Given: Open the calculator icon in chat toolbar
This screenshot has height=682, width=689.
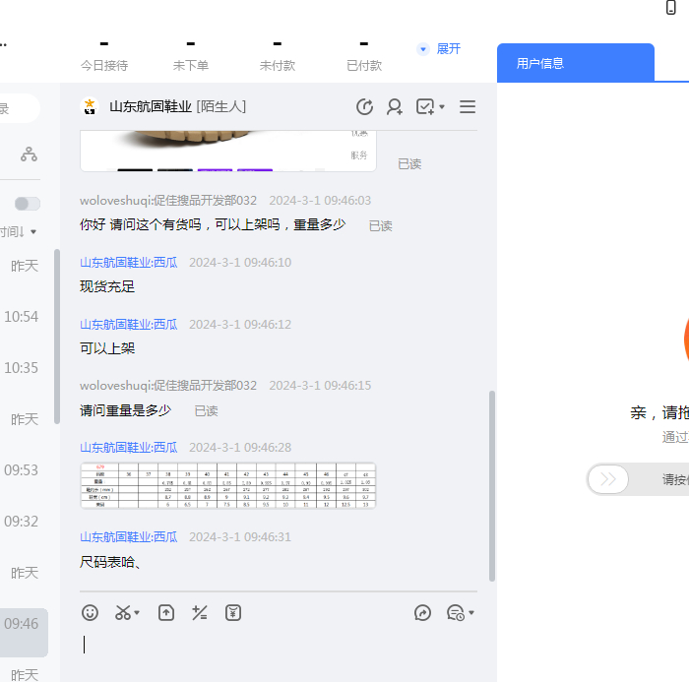Looking at the screenshot, I should tap(200, 612).
